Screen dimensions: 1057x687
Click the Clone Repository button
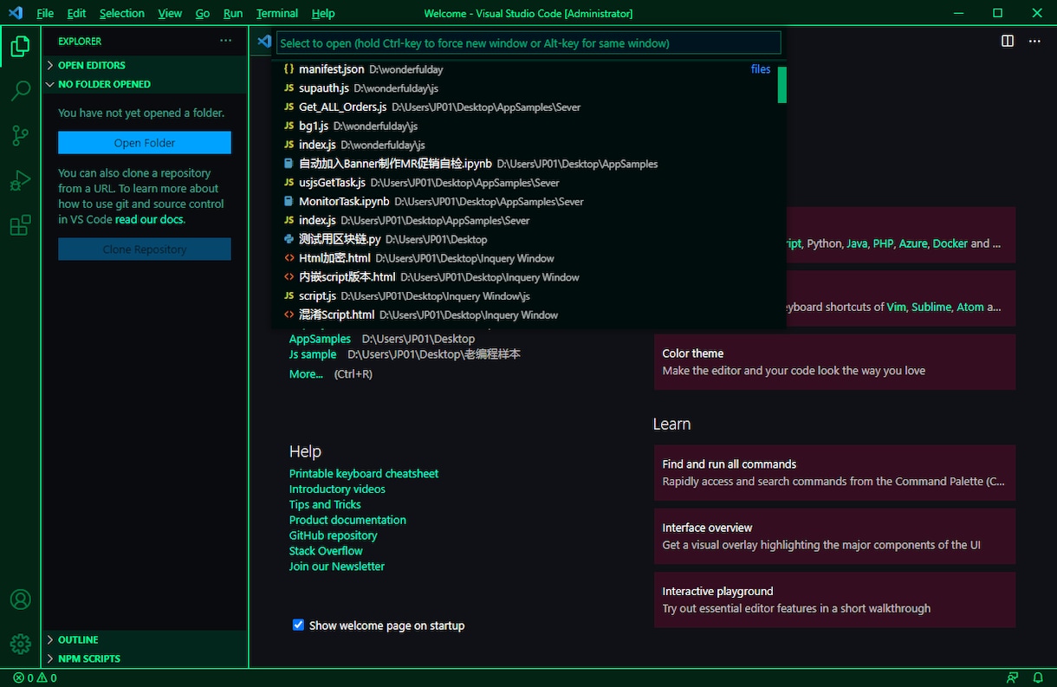pyautogui.click(x=145, y=250)
